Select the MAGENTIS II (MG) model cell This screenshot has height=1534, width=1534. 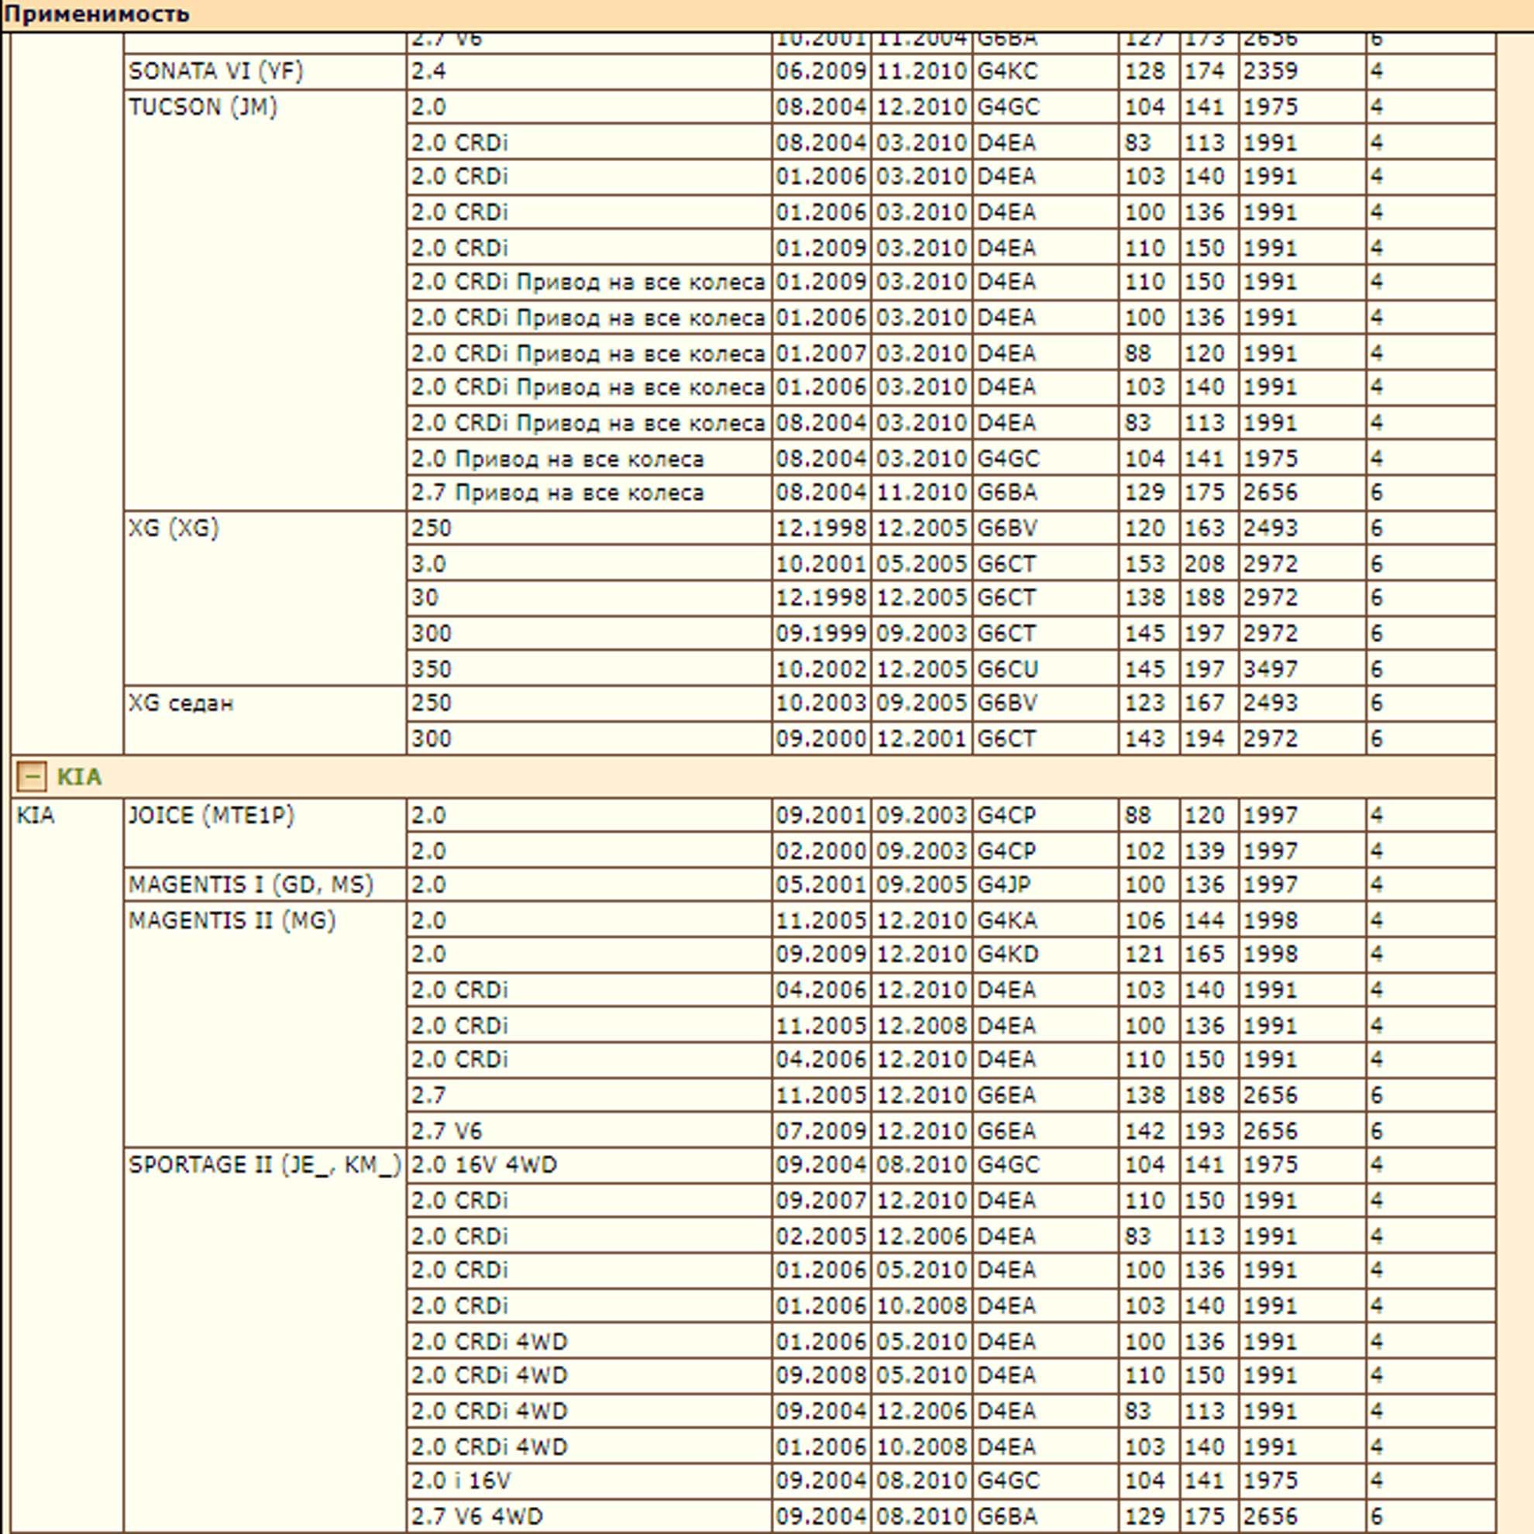(x=264, y=1024)
